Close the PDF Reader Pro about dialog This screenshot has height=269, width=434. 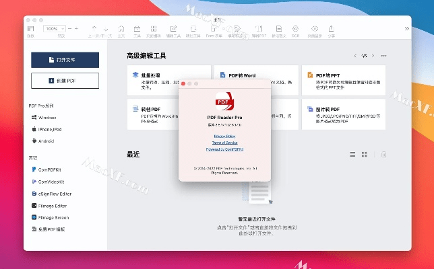coord(183,83)
